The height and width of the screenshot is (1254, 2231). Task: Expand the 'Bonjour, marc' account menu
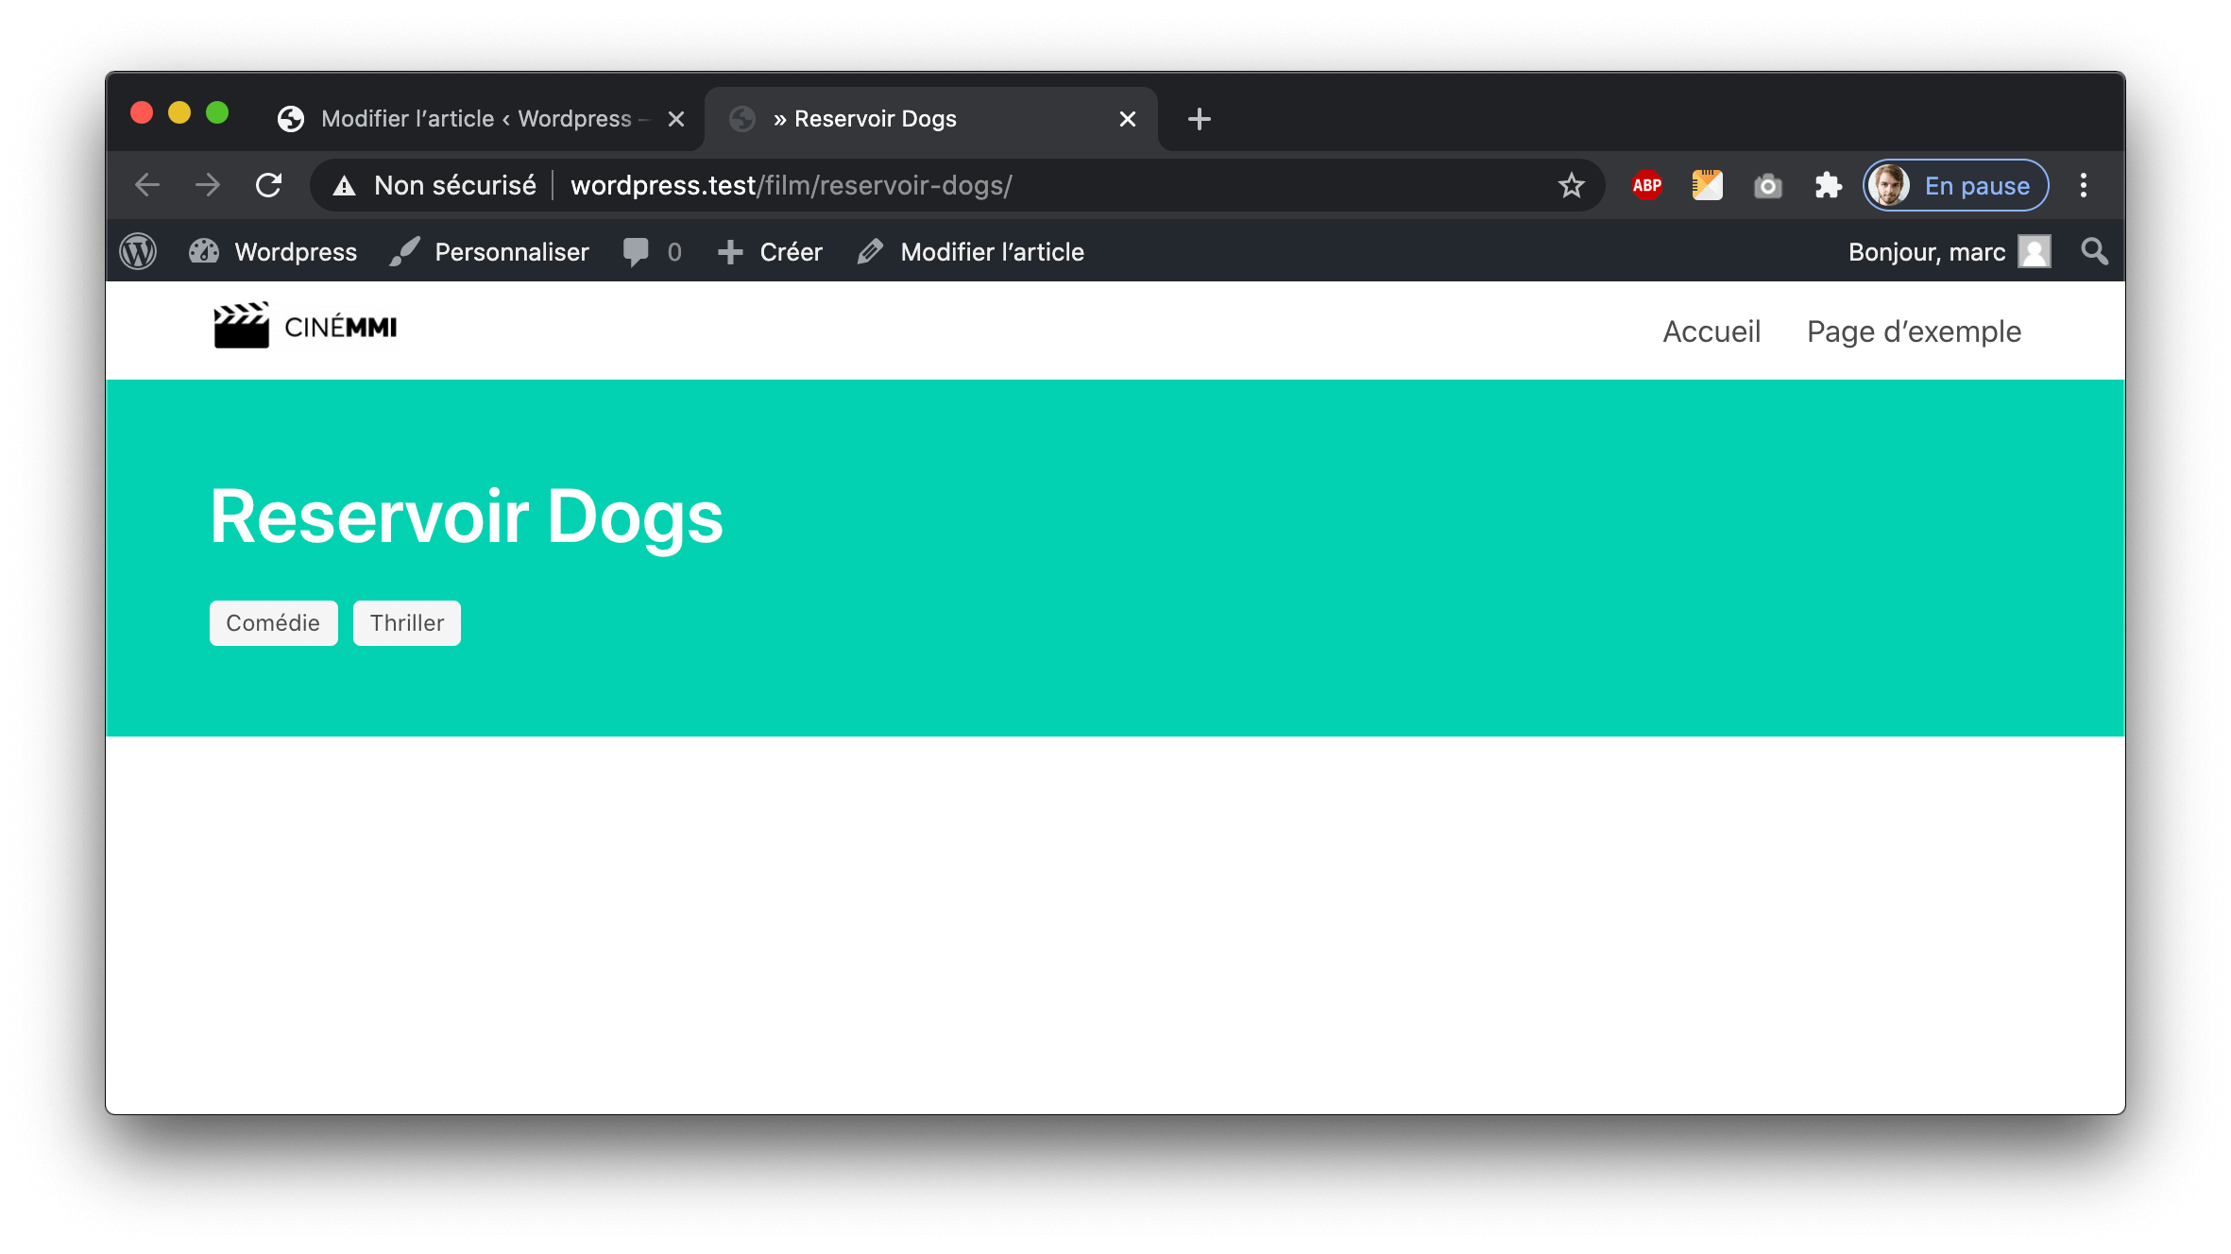point(1948,252)
